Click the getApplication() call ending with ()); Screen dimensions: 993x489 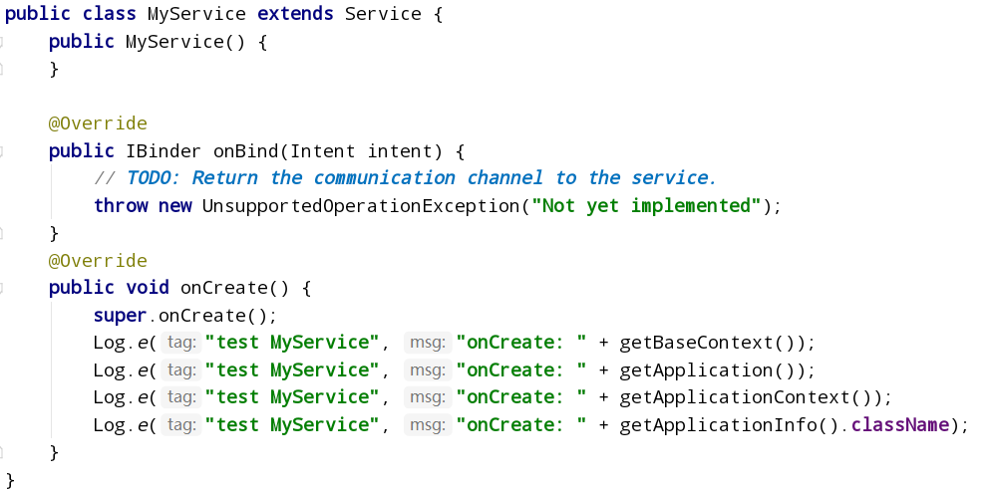coord(706,370)
